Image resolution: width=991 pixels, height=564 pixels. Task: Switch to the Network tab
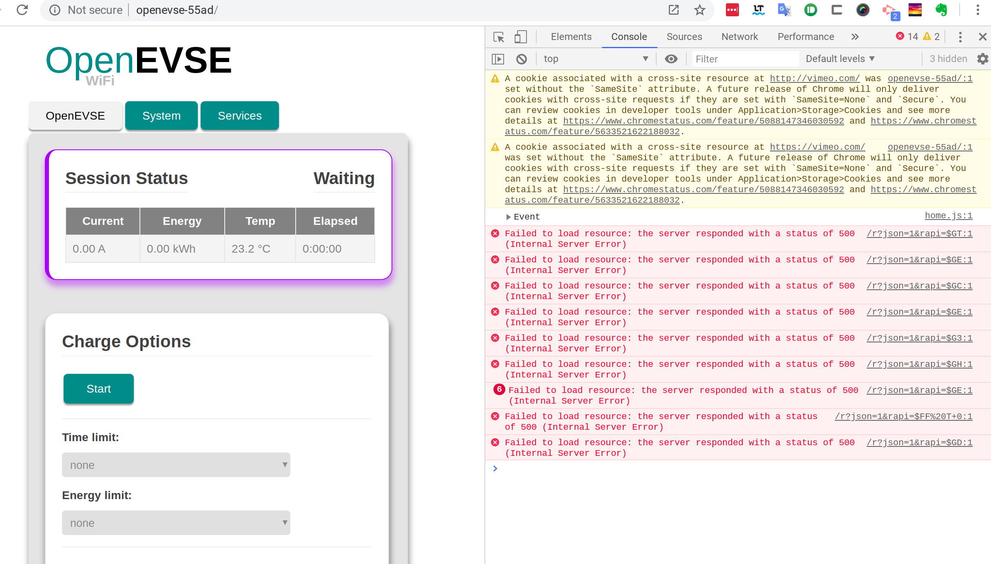[739, 37]
